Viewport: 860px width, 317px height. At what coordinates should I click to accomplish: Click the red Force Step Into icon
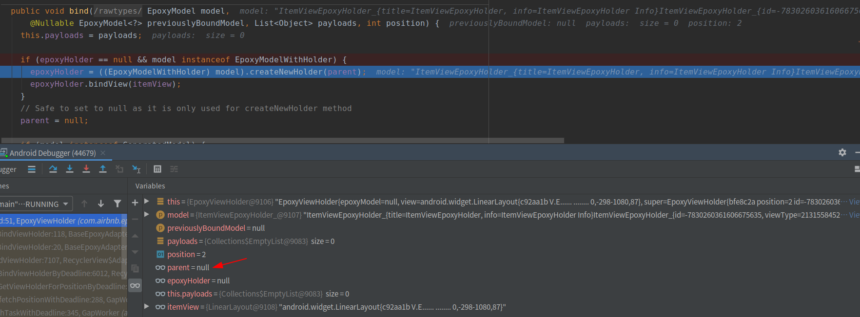tap(86, 169)
